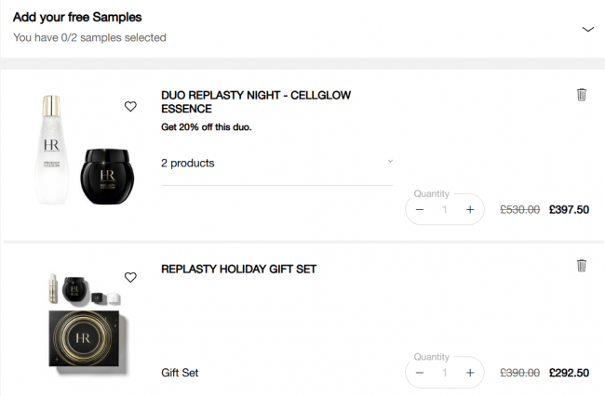The width and height of the screenshot is (605, 396).
Task: Click the £292.50 gift set price
Action: pyautogui.click(x=570, y=373)
